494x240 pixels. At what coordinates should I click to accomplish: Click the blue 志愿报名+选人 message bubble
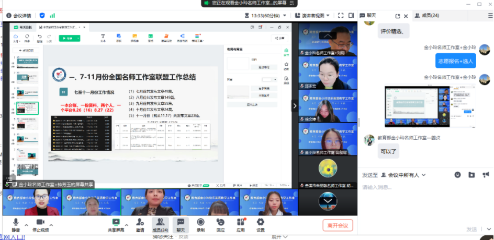coord(456,61)
